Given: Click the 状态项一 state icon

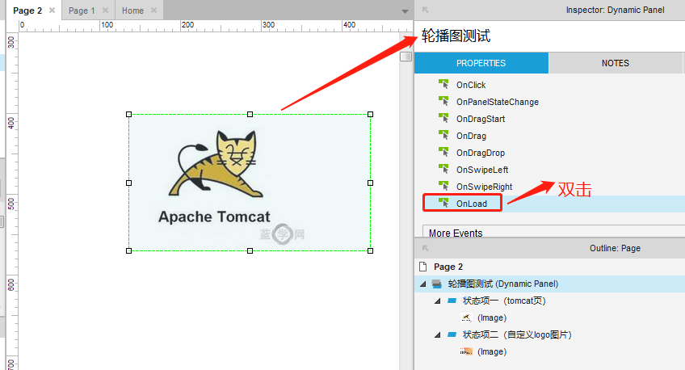Looking at the screenshot, I should click(452, 301).
